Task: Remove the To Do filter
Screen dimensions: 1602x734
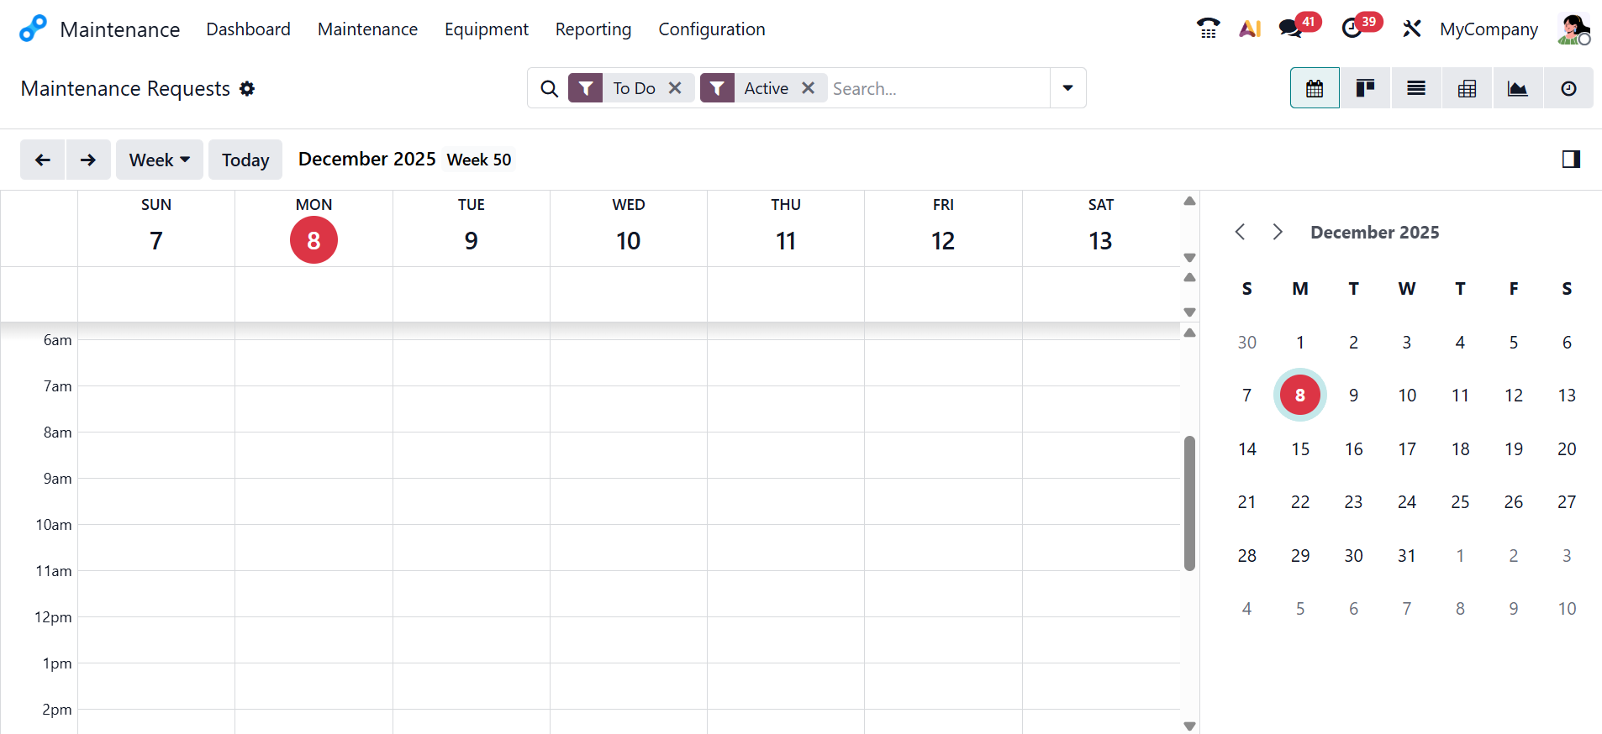Action: 675,88
